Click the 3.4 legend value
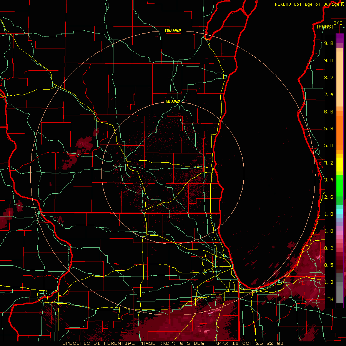The width and height of the screenshot is (346, 346). pyautogui.click(x=329, y=180)
